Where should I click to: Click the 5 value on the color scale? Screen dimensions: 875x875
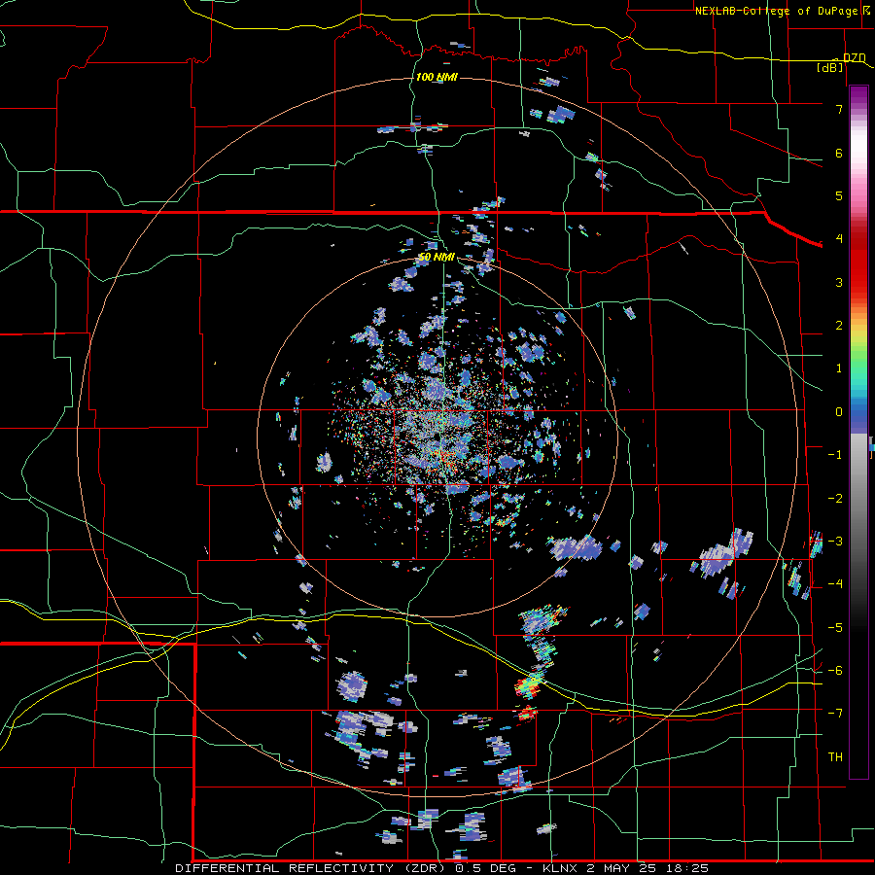[x=839, y=195]
